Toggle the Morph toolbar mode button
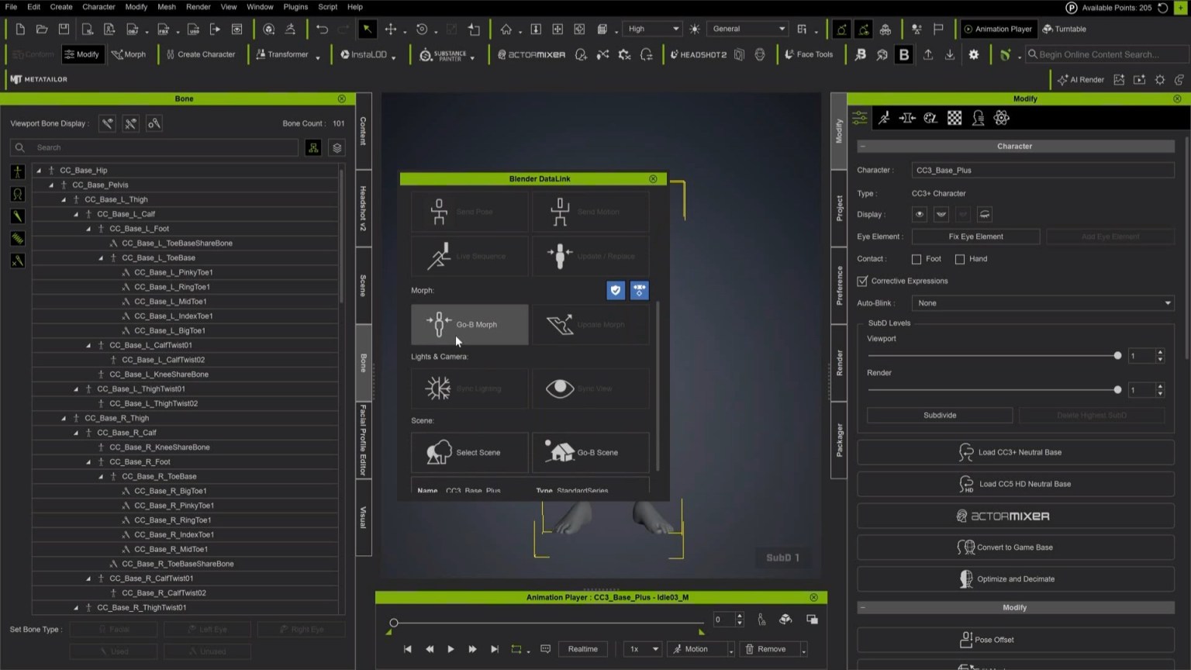 click(128, 54)
